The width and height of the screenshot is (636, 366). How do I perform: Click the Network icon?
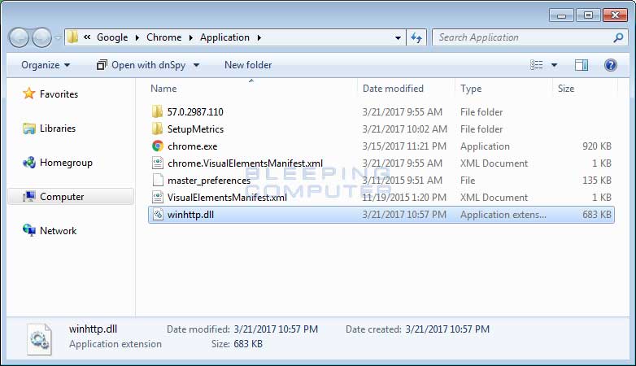tap(28, 230)
